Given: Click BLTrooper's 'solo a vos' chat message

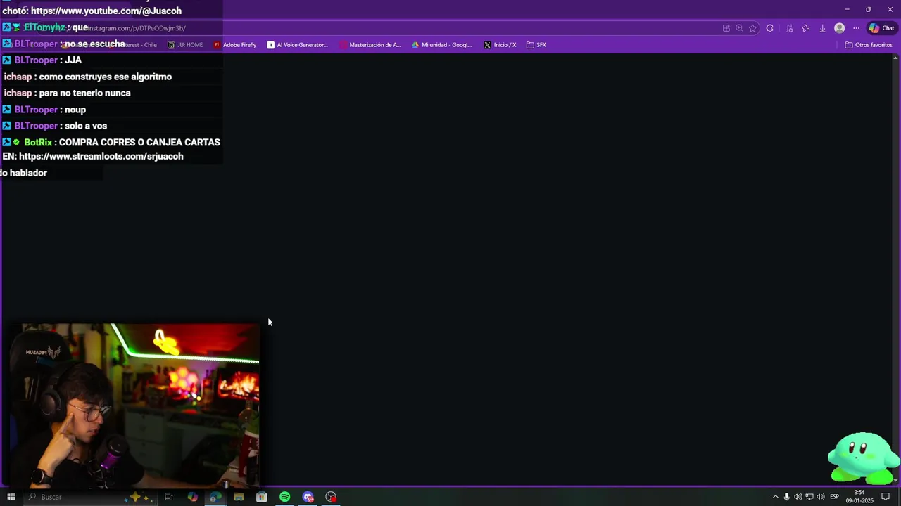Looking at the screenshot, I should pos(86,126).
